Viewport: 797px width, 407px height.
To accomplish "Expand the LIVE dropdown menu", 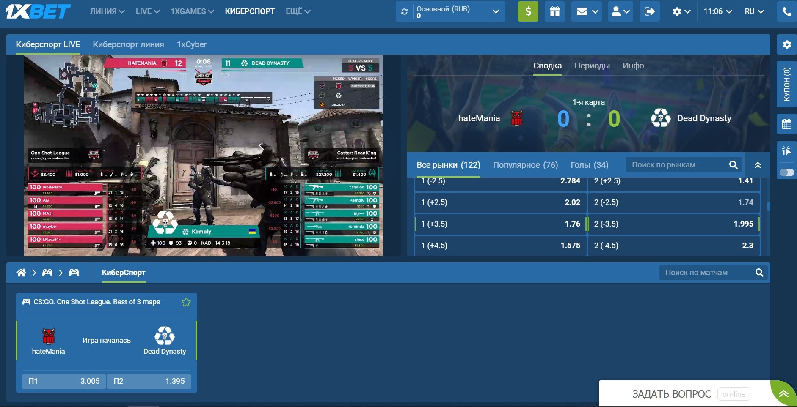I will [x=148, y=11].
